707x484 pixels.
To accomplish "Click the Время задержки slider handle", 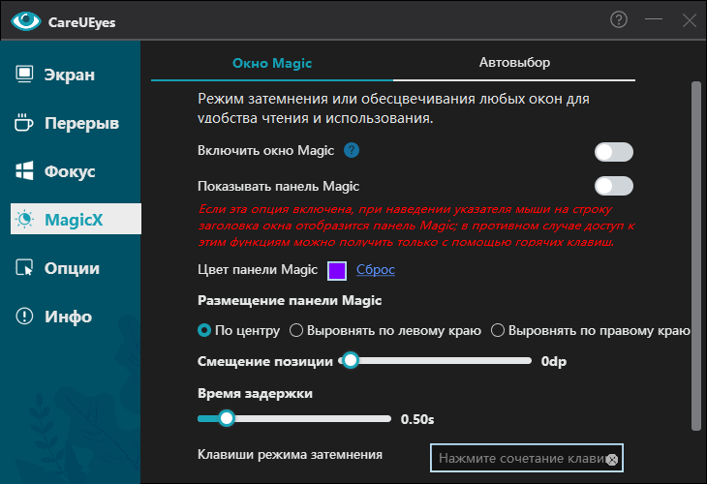I will [x=227, y=418].
